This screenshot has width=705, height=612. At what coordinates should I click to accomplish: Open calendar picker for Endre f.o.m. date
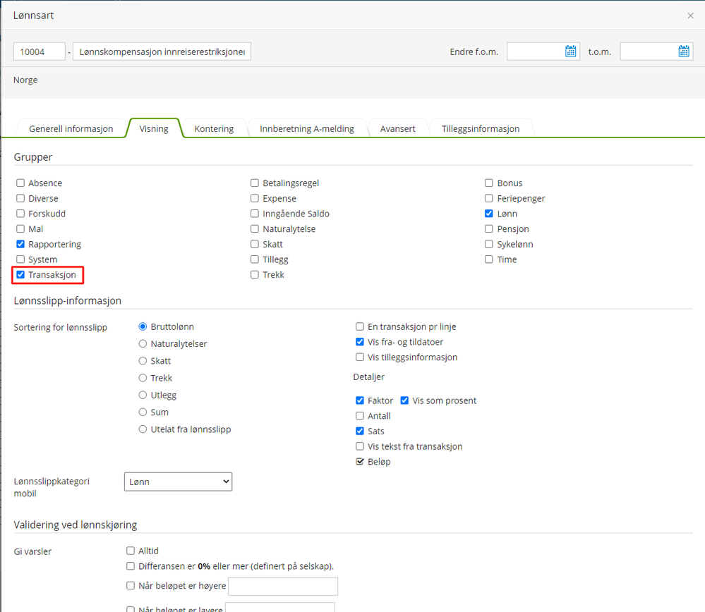[x=571, y=51]
